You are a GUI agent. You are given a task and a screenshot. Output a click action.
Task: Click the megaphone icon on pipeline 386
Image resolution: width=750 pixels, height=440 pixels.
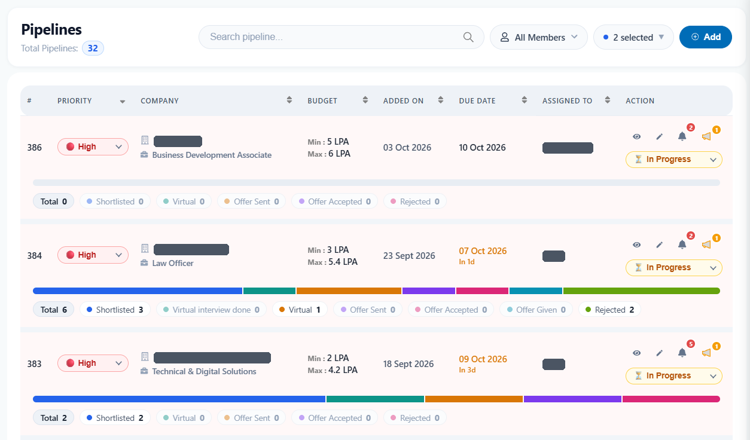tap(706, 136)
